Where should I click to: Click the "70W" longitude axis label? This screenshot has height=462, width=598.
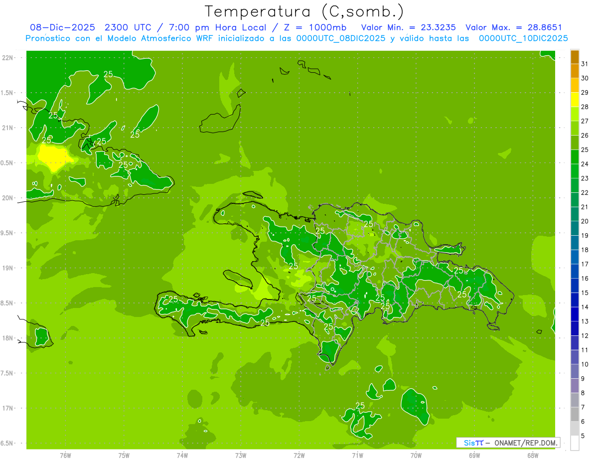pos(416,456)
